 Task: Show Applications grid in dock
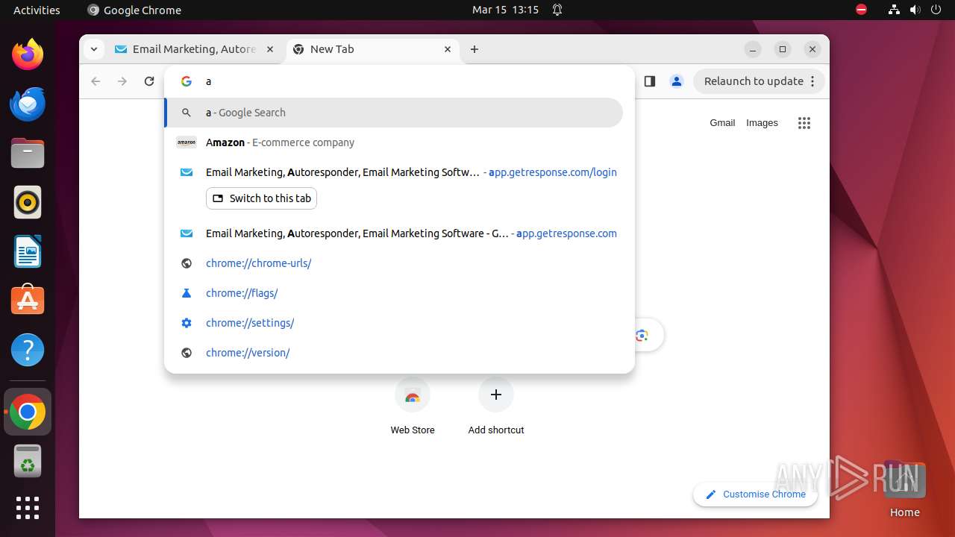(28, 508)
